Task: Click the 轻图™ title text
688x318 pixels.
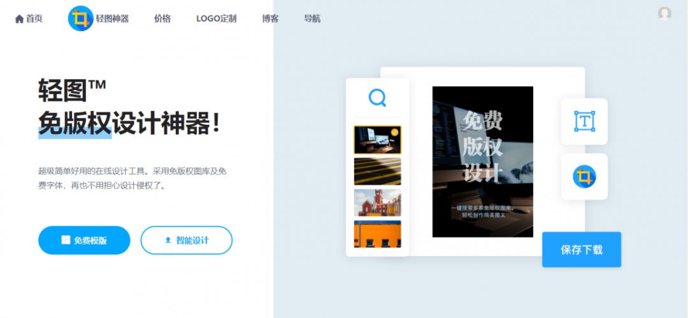Action: coord(72,90)
